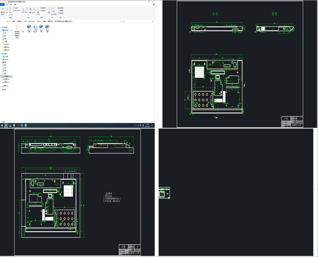Open the File tab in Explorer
The height and width of the screenshot is (257, 318).
[x=2, y=5]
